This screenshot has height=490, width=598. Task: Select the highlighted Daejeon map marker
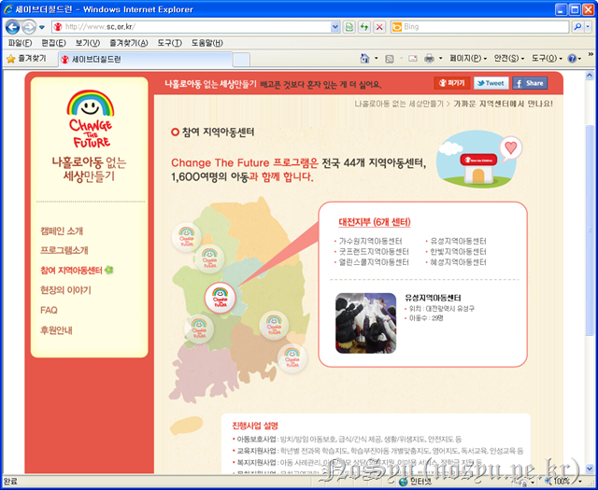[220, 298]
